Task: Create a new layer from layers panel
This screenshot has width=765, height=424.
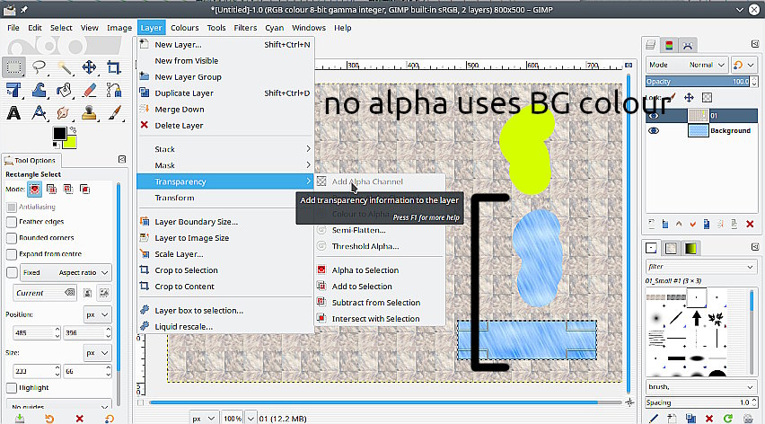Action: pos(651,224)
